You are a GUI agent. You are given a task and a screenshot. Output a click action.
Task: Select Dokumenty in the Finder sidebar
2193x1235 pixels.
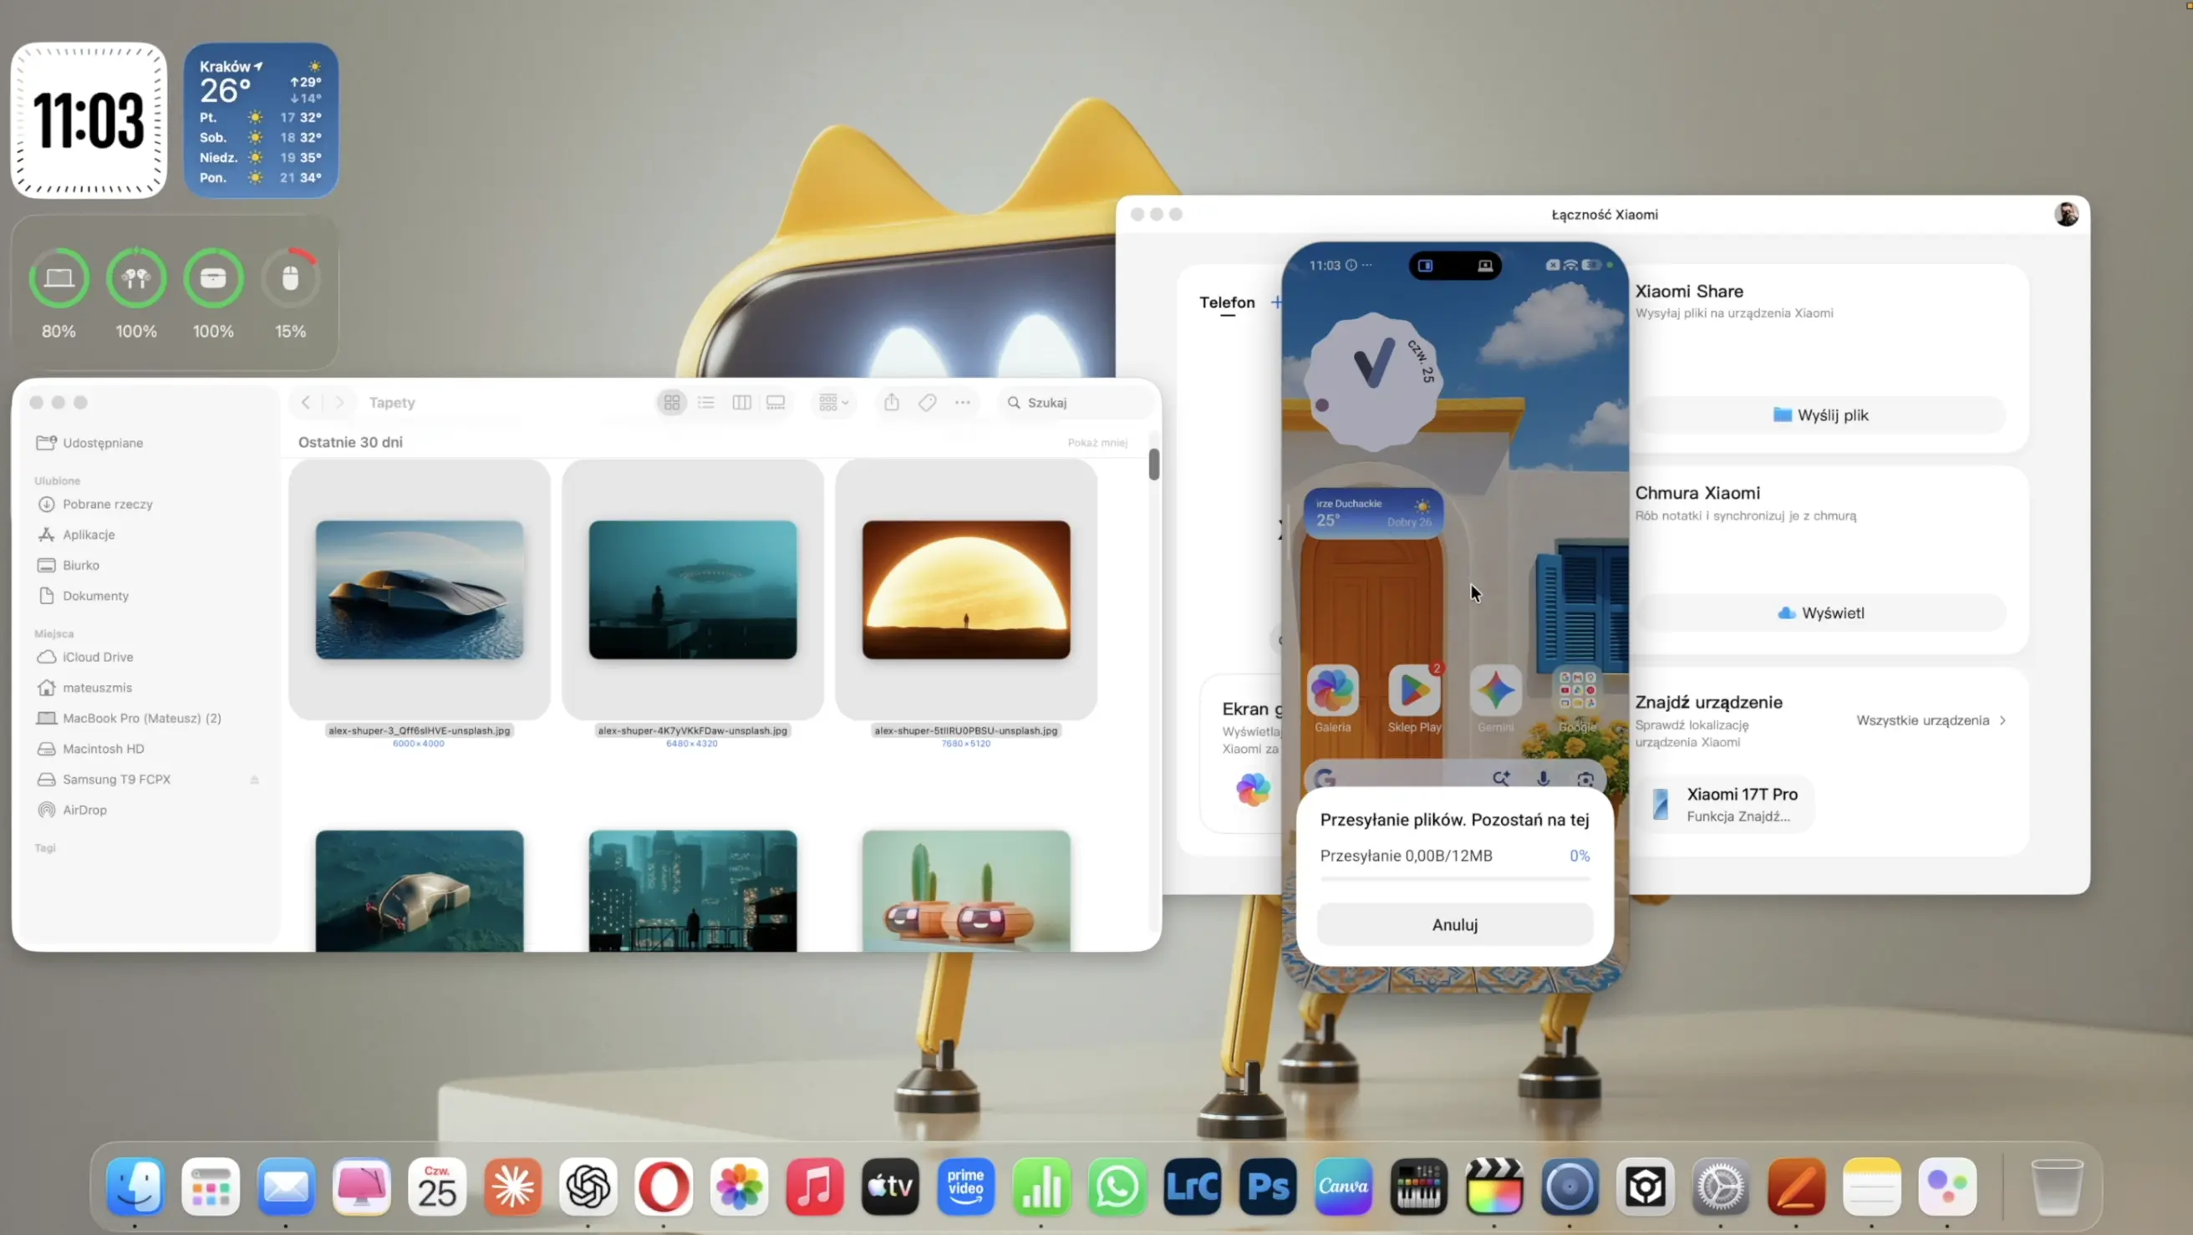point(95,596)
